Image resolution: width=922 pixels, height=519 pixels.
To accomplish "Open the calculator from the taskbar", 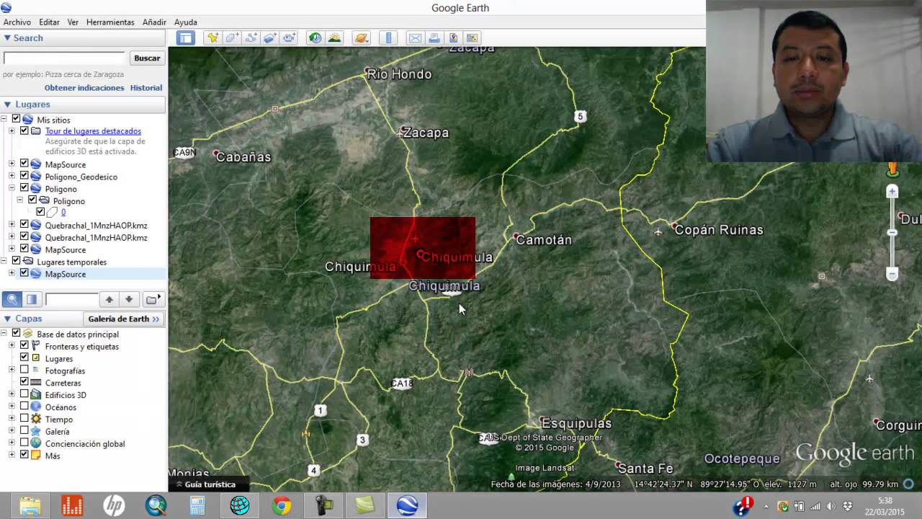I will point(197,506).
